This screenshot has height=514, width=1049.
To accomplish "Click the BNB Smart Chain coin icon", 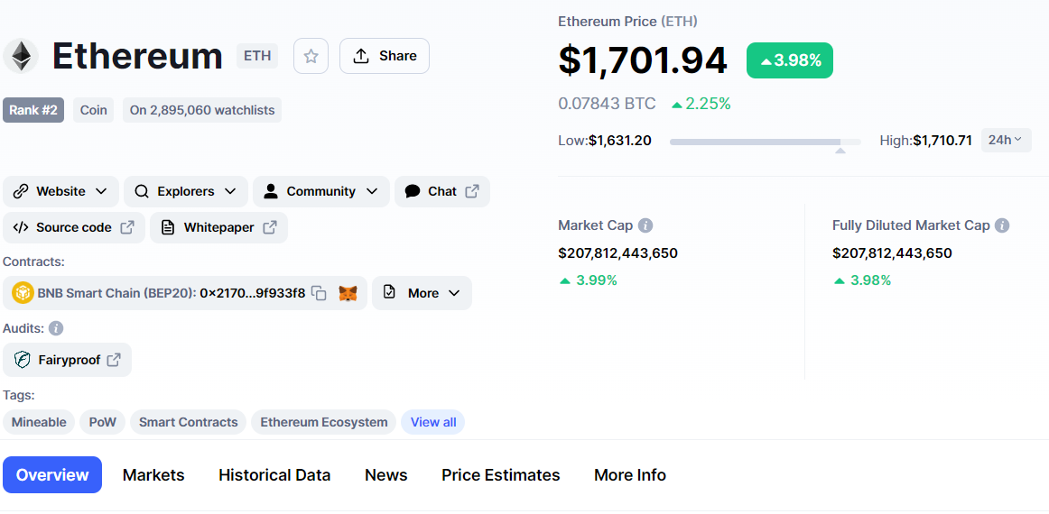I will [x=23, y=293].
